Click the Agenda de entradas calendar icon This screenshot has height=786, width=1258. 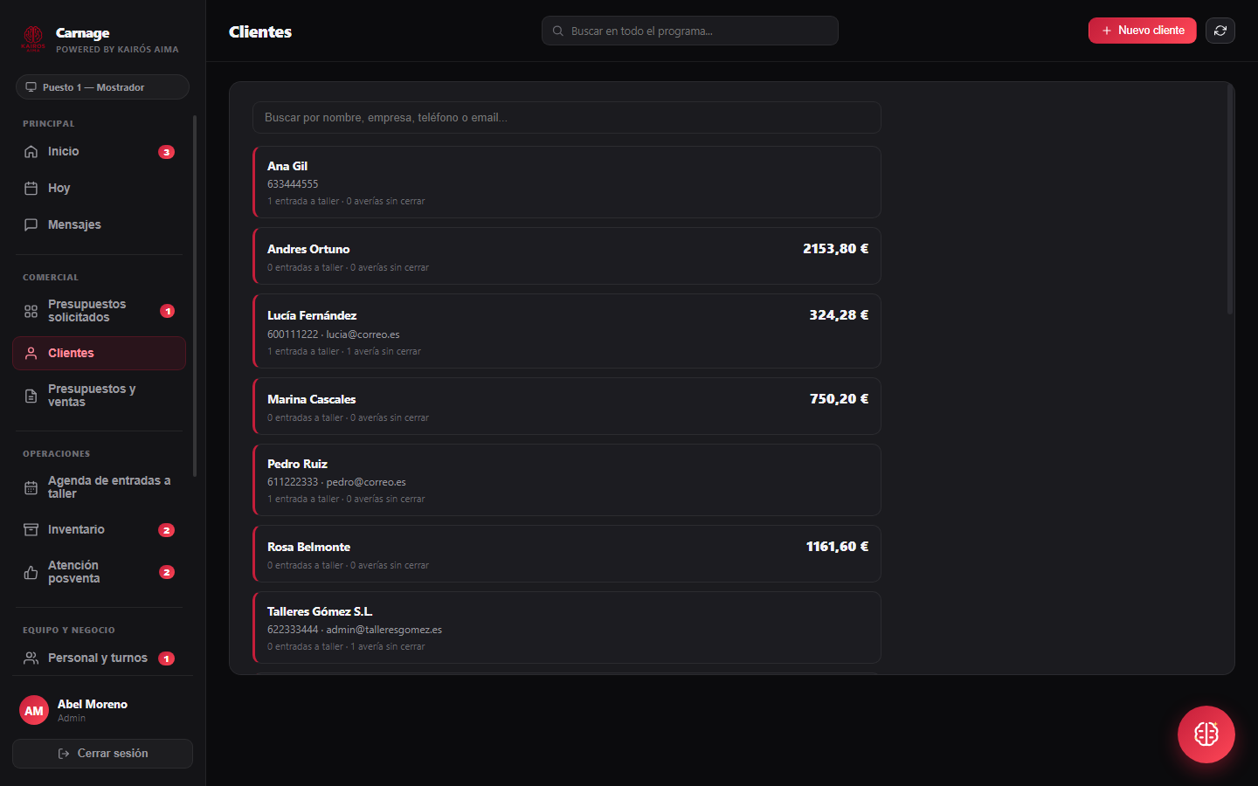pyautogui.click(x=31, y=487)
